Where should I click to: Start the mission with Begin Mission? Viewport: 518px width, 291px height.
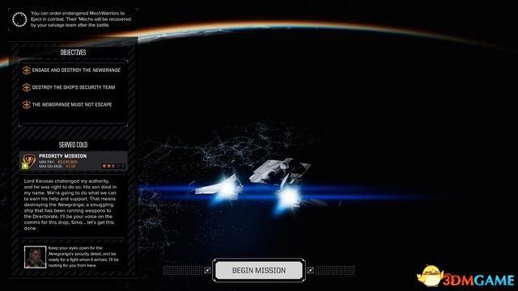pyautogui.click(x=259, y=270)
